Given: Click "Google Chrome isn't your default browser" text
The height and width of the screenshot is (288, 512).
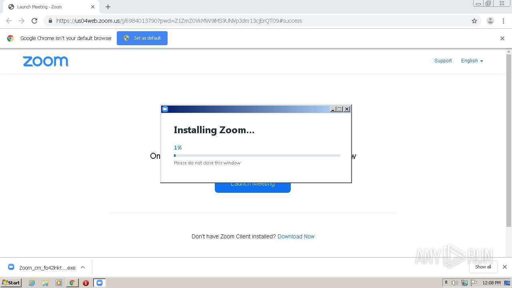Looking at the screenshot, I should 66,38.
